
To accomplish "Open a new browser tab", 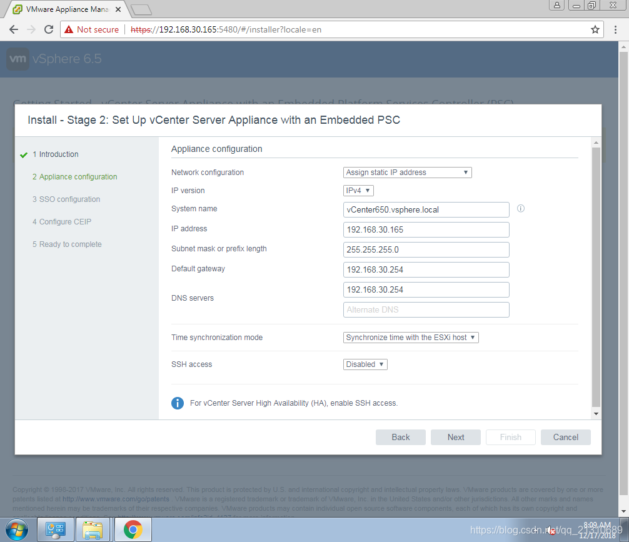I will pyautogui.click(x=141, y=9).
